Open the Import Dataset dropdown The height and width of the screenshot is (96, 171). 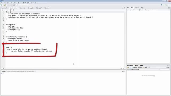coord(137,67)
